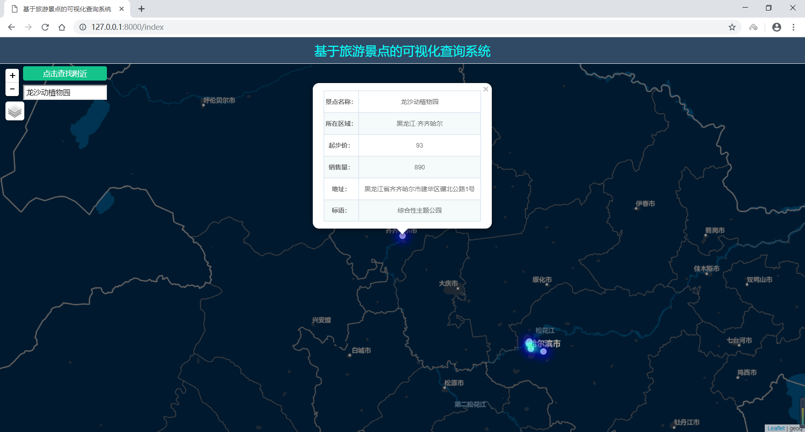Click the Qiqihar map marker below popup
Screen dimensions: 805x432
[402, 236]
